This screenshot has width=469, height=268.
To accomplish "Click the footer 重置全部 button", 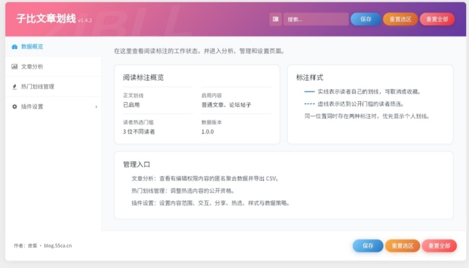I will 439,246.
